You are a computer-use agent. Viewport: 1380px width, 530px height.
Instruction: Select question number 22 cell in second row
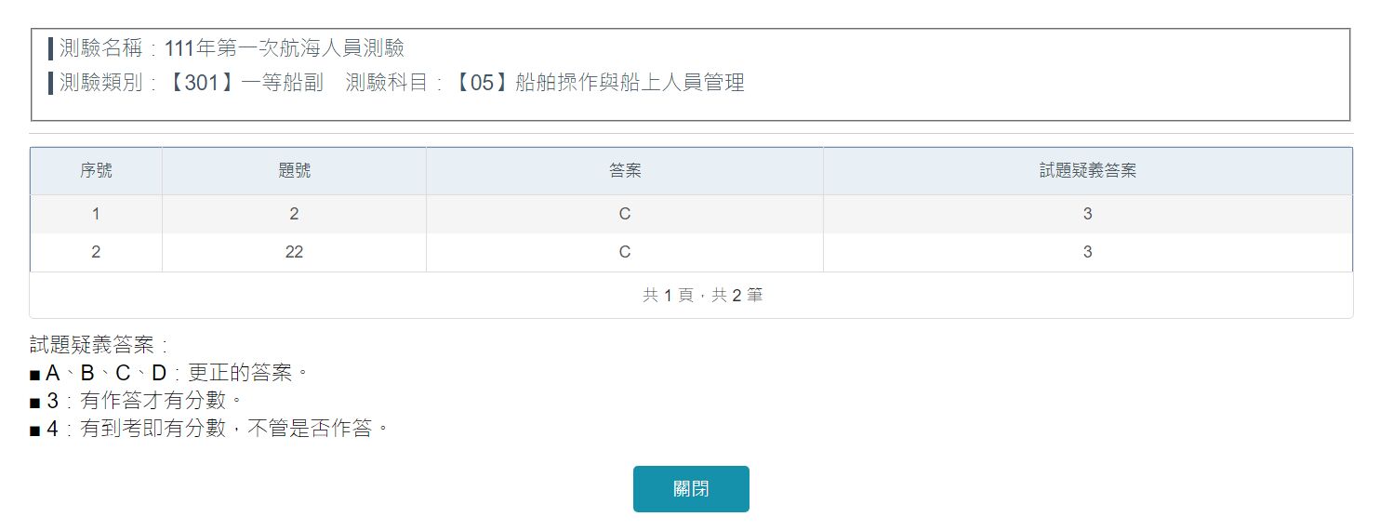pos(294,252)
